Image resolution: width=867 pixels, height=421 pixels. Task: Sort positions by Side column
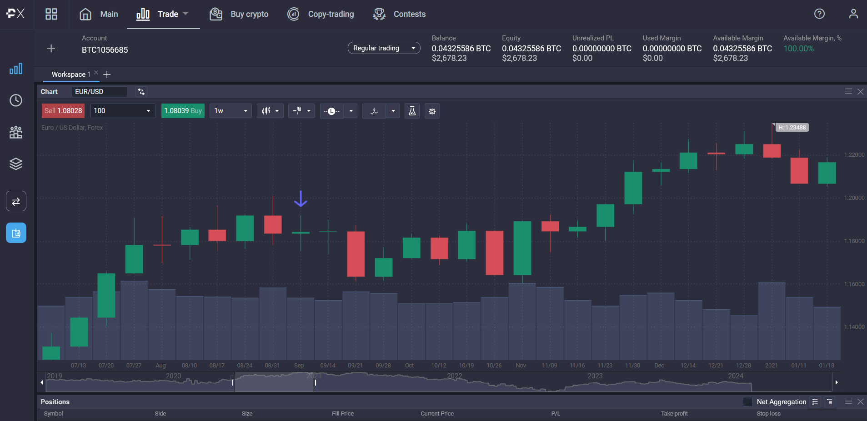click(x=160, y=414)
